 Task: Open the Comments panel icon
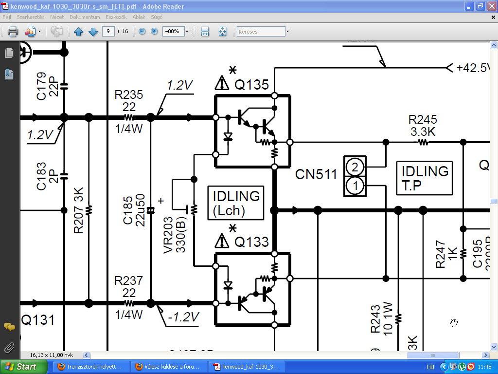pyautogui.click(x=9, y=327)
